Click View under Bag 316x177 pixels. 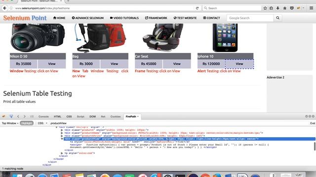click(x=114, y=64)
